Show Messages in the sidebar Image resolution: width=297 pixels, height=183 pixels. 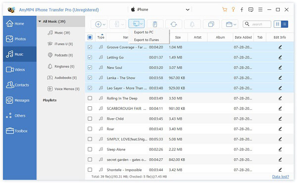tap(19, 100)
